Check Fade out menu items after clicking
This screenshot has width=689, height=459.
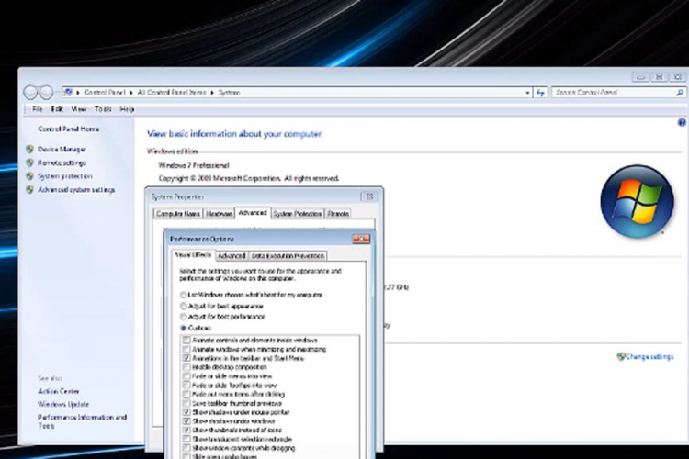(x=186, y=395)
